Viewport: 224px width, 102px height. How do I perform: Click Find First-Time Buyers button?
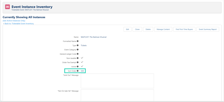184,29
